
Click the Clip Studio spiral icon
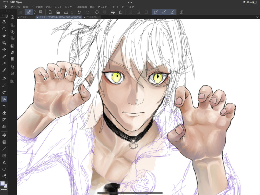click(5, 7)
